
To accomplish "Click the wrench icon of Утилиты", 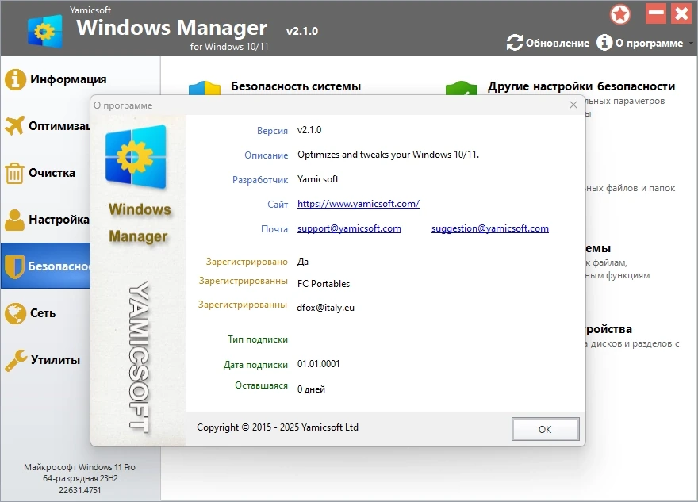I will pos(16,360).
